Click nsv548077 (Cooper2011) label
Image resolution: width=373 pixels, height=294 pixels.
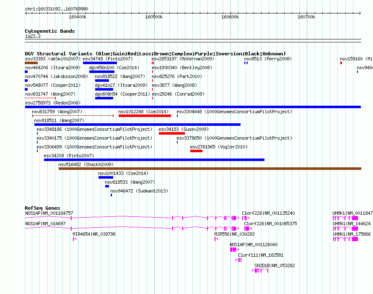(53, 85)
